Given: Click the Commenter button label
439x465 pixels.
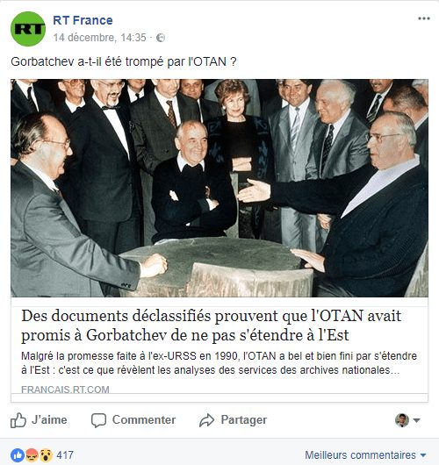Looking at the screenshot, I should tap(144, 420).
